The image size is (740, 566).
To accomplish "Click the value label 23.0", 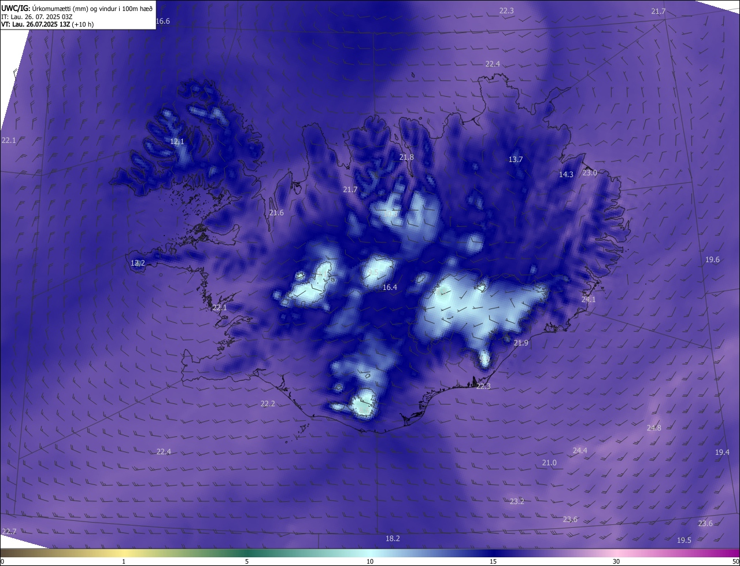I will click(x=590, y=172).
